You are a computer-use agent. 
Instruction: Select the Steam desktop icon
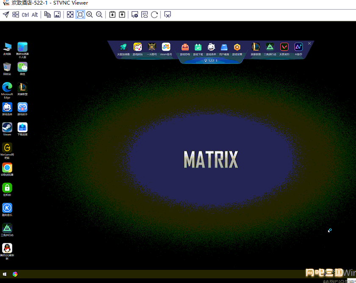[7, 129]
